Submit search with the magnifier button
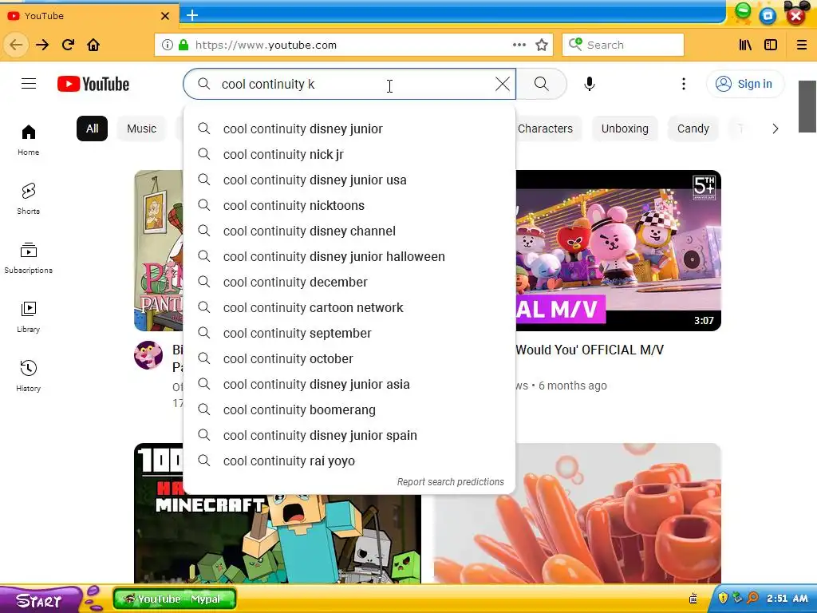 click(x=542, y=84)
